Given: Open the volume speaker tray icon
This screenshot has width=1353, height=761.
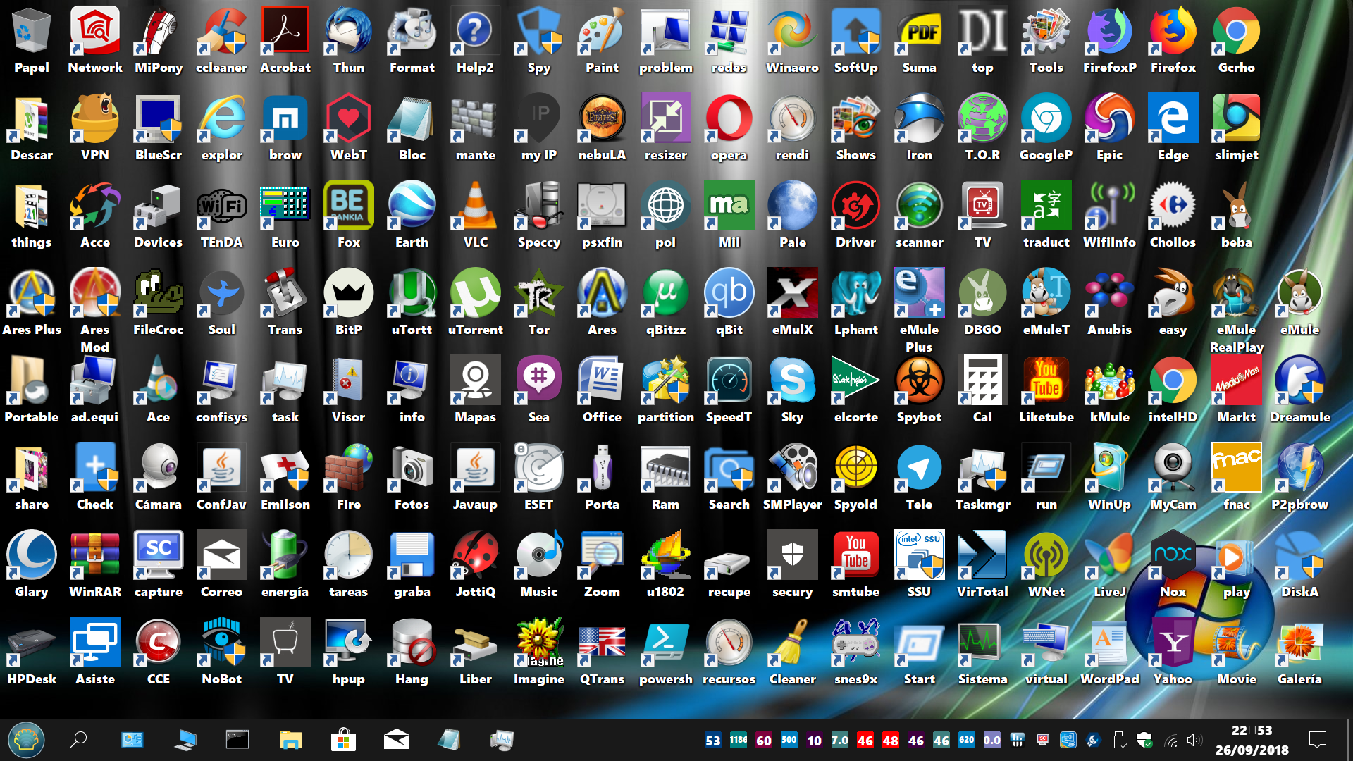Looking at the screenshot, I should point(1194,741).
